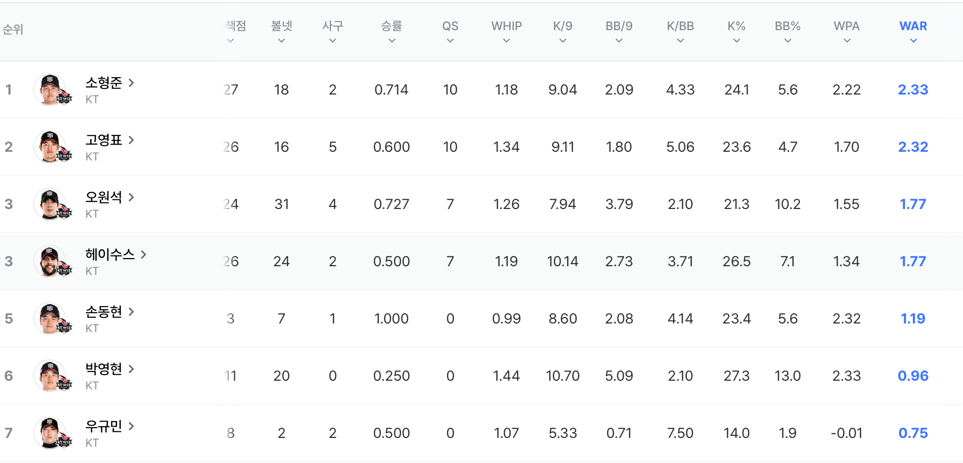Image resolution: width=963 pixels, height=463 pixels.
Task: Sort by K/BB column header
Action: click(x=680, y=32)
